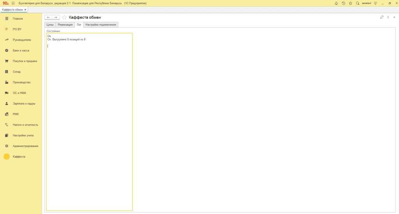Open the Покупки и продажи section
The height and width of the screenshot is (214, 399).
pyautogui.click(x=25, y=61)
